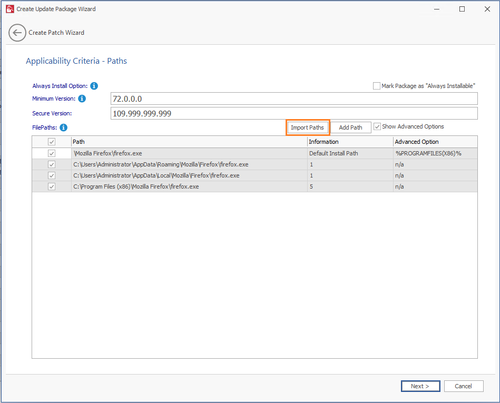Click the Add Path button
The height and width of the screenshot is (403, 500).
pyautogui.click(x=351, y=127)
